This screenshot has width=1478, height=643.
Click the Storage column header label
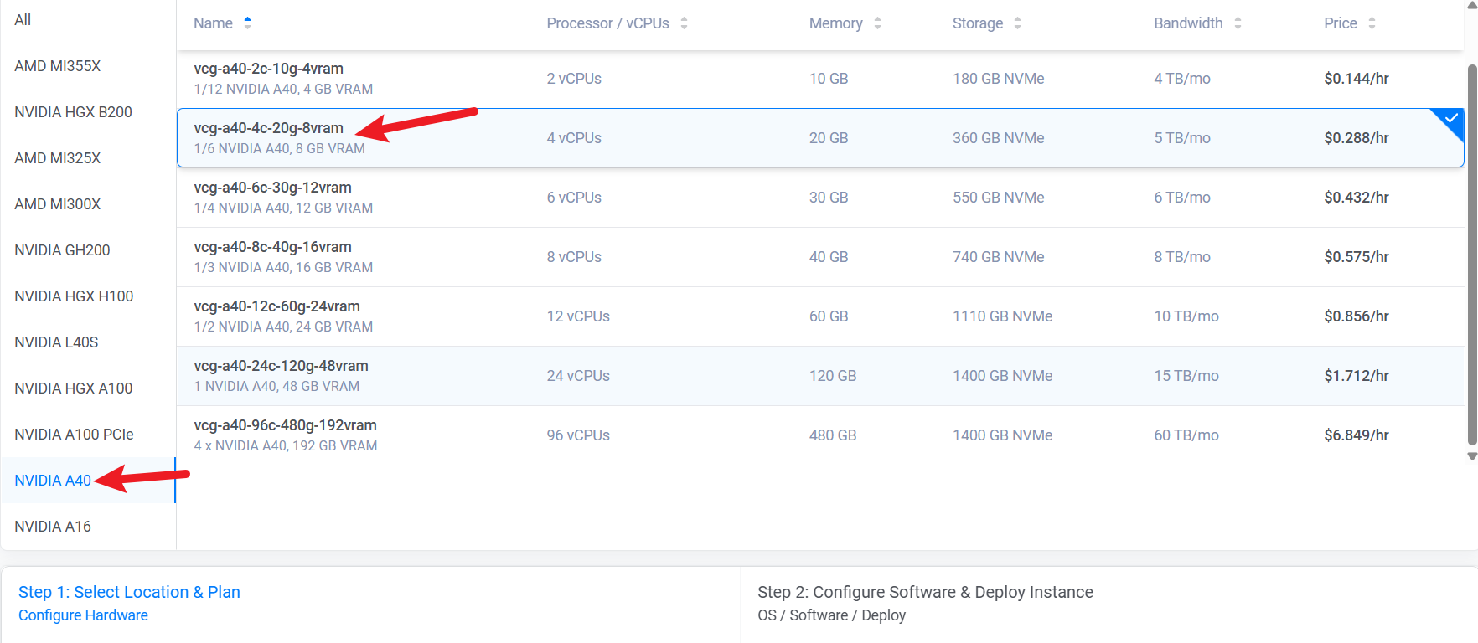tap(978, 23)
